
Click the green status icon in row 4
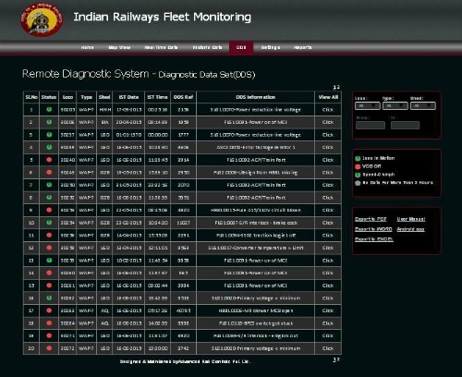[x=49, y=147]
